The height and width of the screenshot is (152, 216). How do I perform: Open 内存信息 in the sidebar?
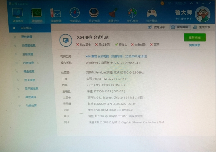pyautogui.click(x=28, y=63)
